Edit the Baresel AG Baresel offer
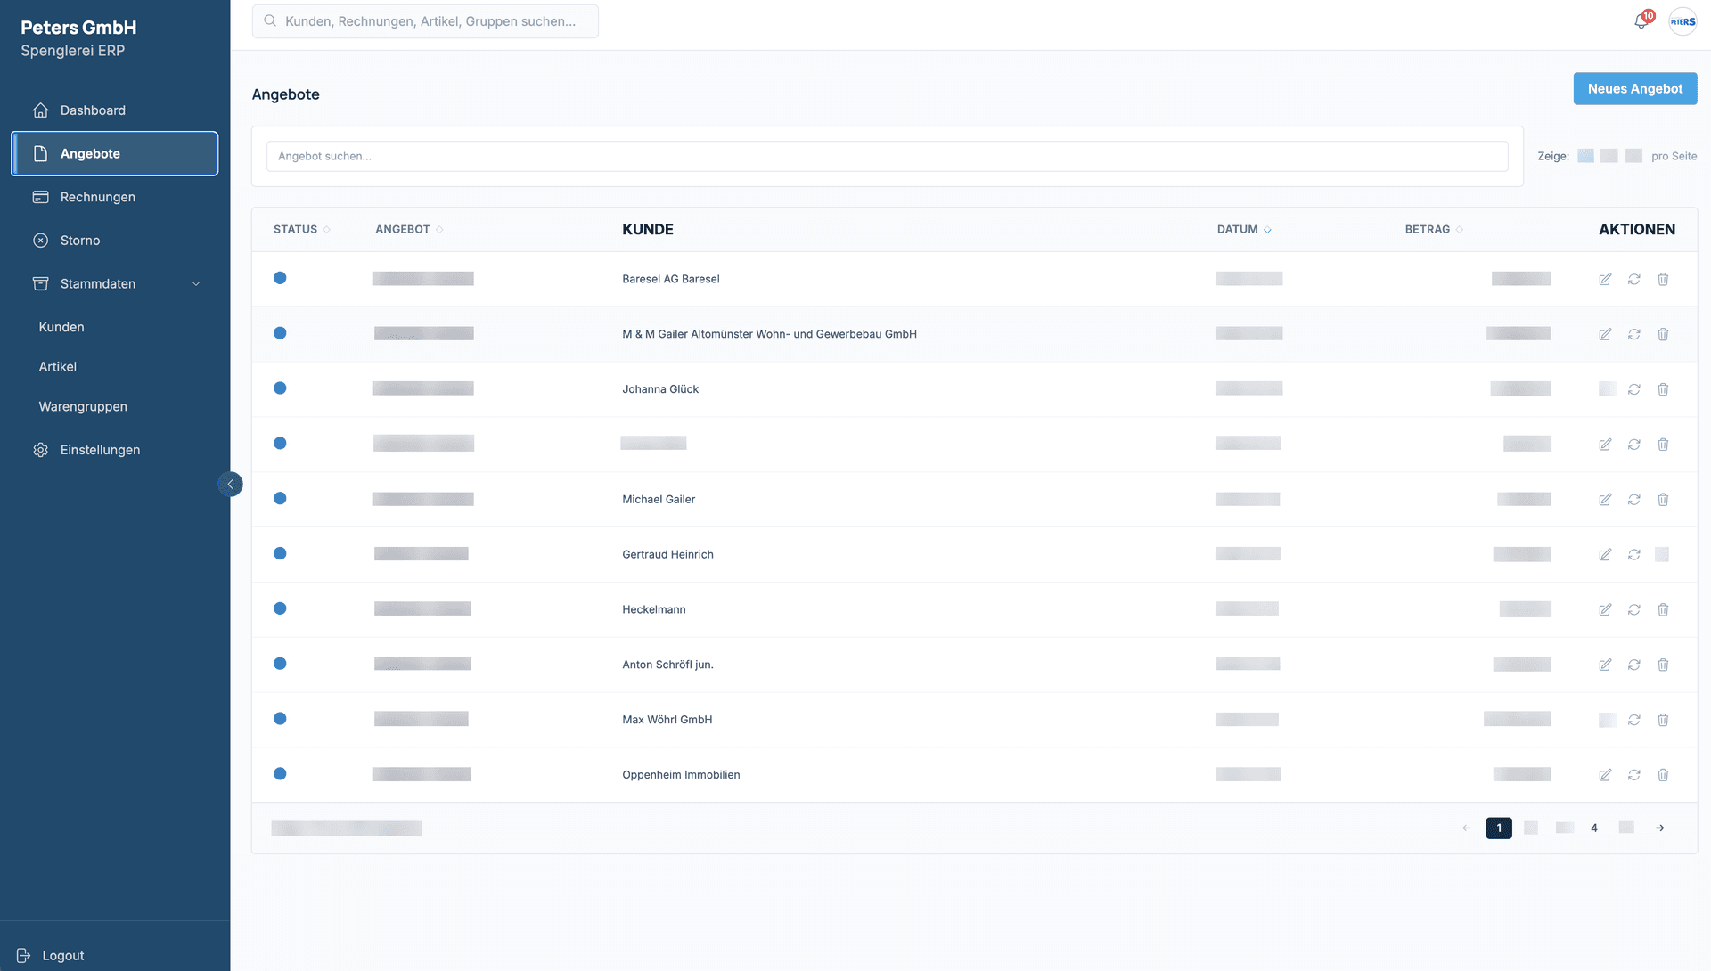The height and width of the screenshot is (971, 1711). [1605, 279]
